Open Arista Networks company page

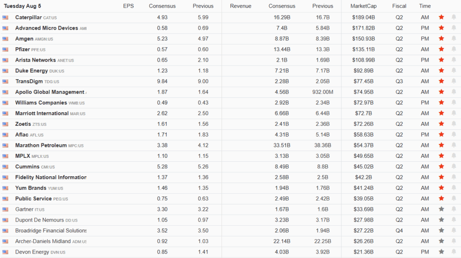[36, 60]
